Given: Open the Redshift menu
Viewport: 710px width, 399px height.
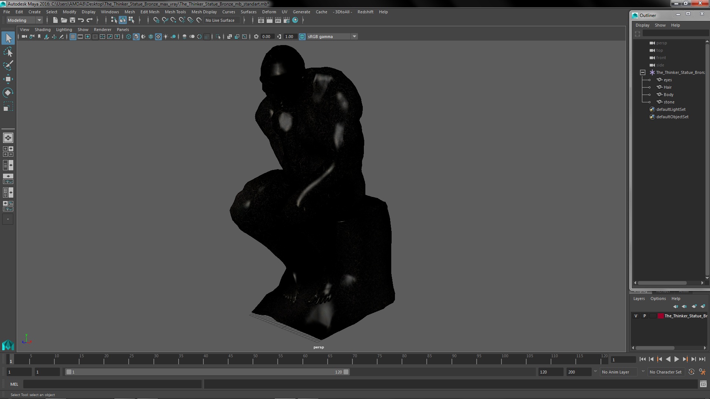Looking at the screenshot, I should click(365, 12).
